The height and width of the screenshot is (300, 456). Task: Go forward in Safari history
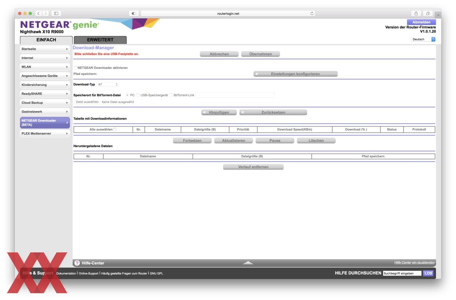[46, 13]
